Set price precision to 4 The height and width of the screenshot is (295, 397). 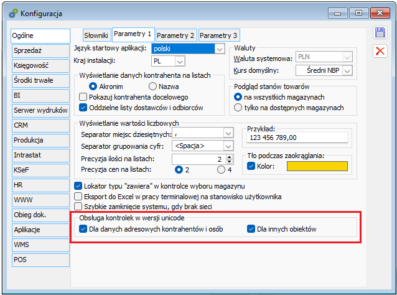[x=221, y=169]
